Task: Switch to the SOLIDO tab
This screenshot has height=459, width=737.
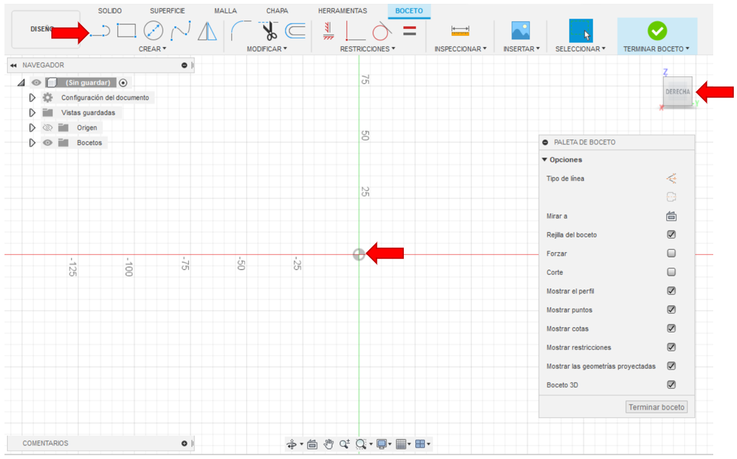Action: (110, 11)
